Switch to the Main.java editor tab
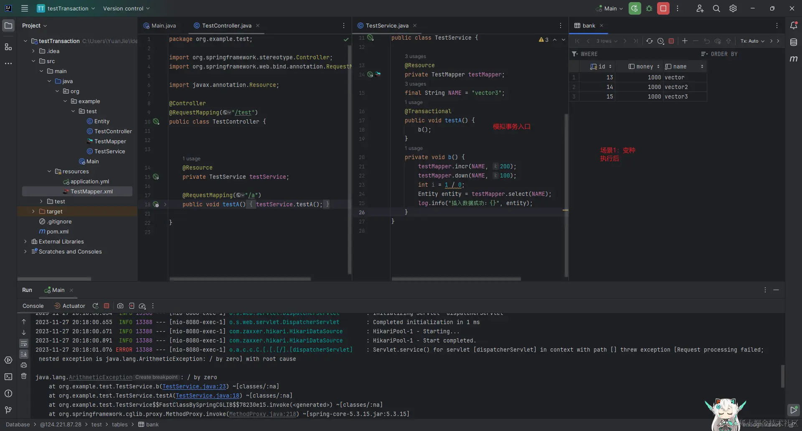Screen dimensions: 802x431 click(160, 25)
